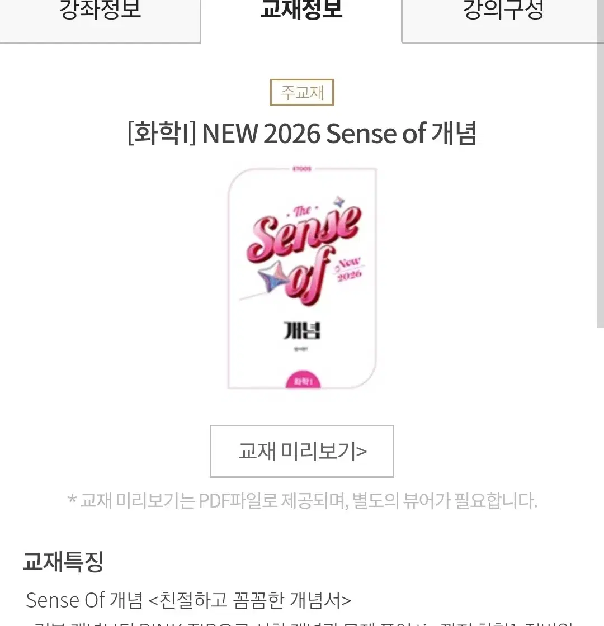Click the pink 화학I badge at cover bottom

point(303,381)
